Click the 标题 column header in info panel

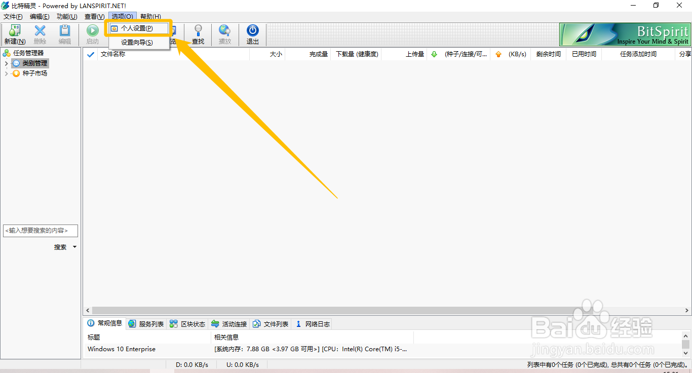click(x=147, y=337)
